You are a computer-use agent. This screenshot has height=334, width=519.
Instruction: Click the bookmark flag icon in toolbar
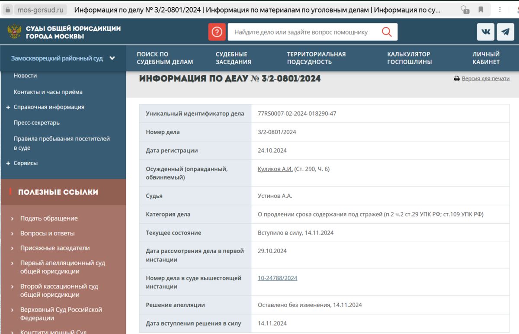pyautogui.click(x=481, y=9)
